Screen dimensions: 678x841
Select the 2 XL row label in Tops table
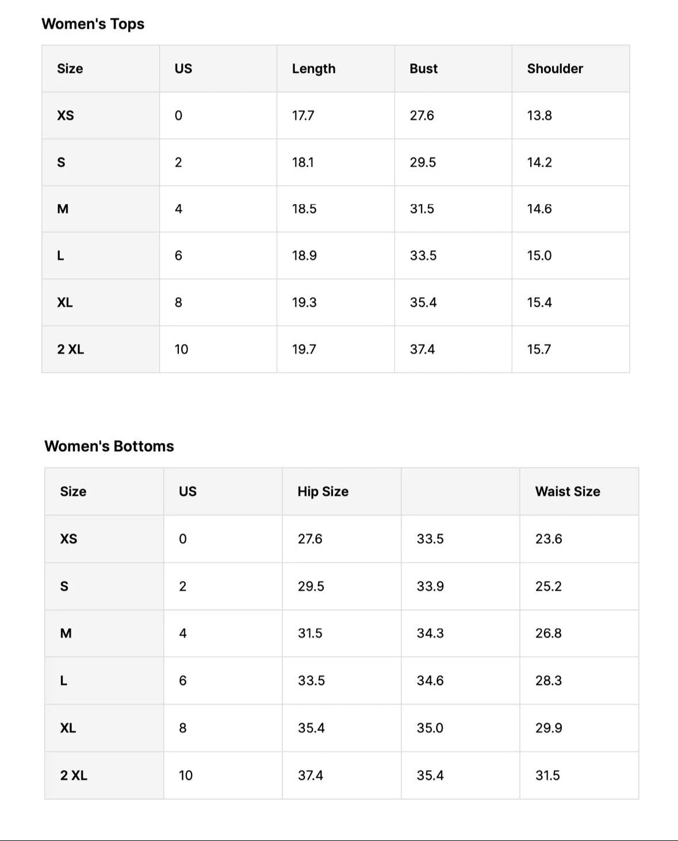click(x=70, y=350)
